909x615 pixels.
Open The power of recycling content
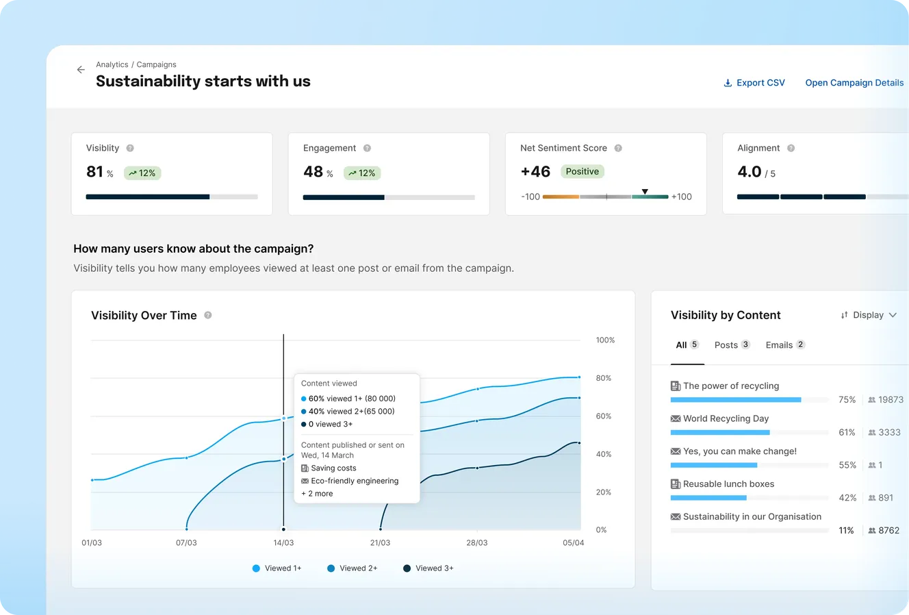click(x=731, y=386)
